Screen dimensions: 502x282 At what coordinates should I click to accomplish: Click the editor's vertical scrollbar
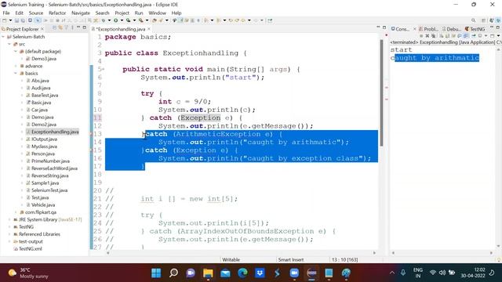click(x=381, y=92)
